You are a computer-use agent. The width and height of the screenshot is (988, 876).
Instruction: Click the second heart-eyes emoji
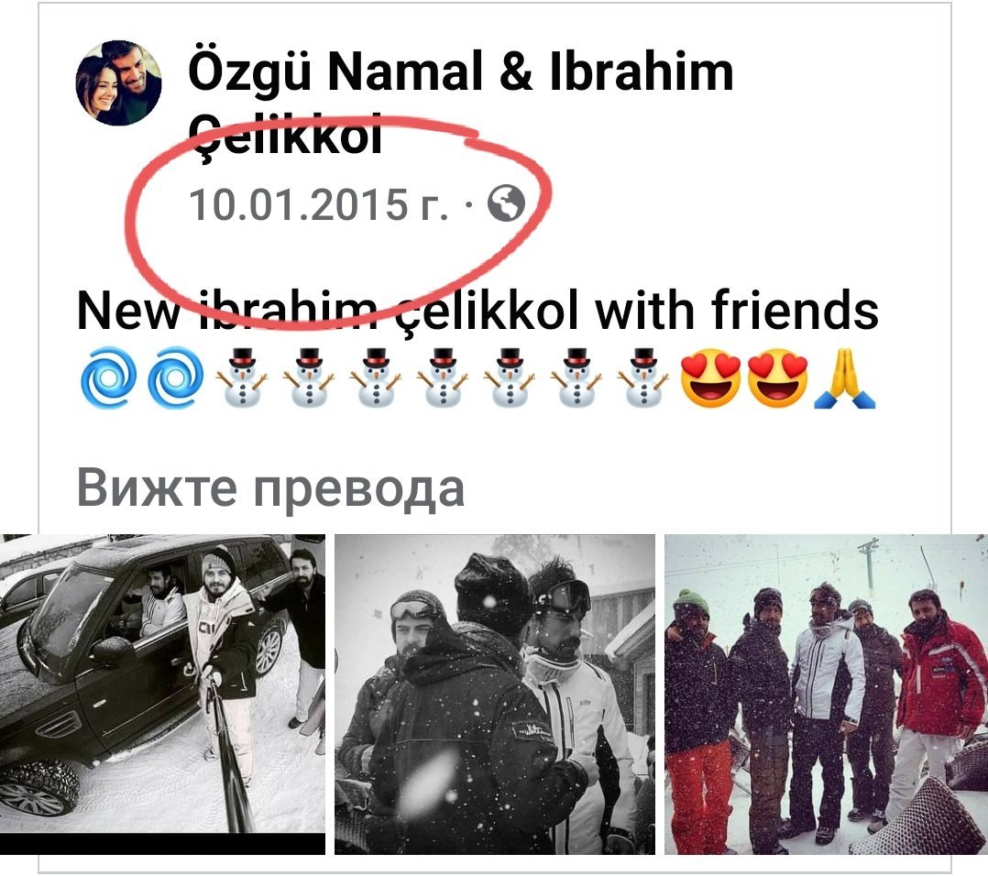(x=777, y=378)
